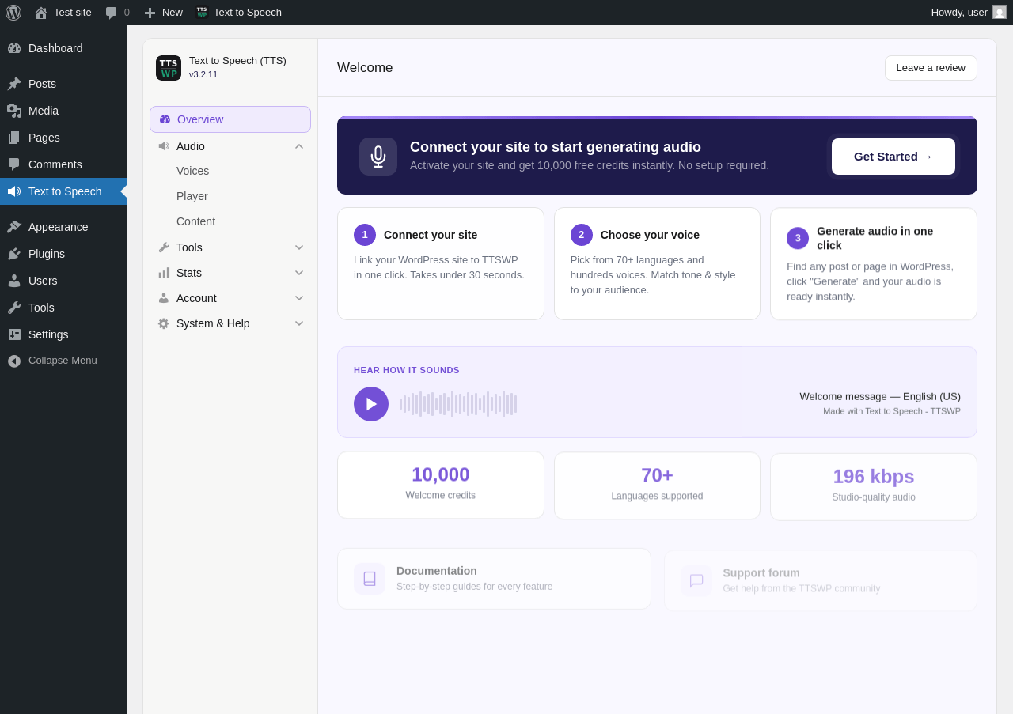1013x714 pixels.
Task: Expand the Account section
Action: point(230,298)
